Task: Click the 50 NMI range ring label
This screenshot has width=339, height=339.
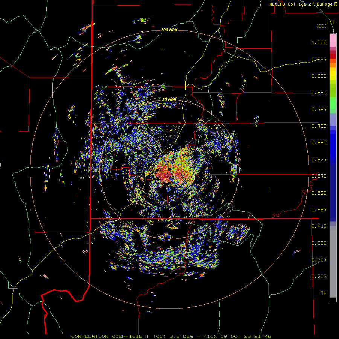Action: pyautogui.click(x=169, y=100)
